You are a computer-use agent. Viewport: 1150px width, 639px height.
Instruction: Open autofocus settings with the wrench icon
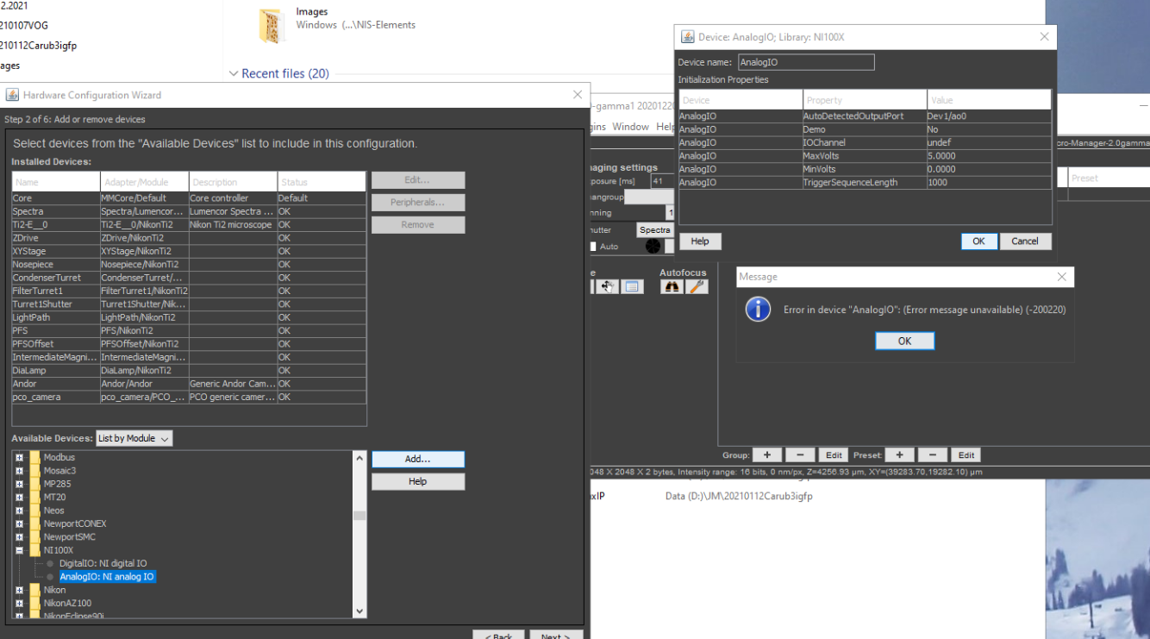[697, 286]
